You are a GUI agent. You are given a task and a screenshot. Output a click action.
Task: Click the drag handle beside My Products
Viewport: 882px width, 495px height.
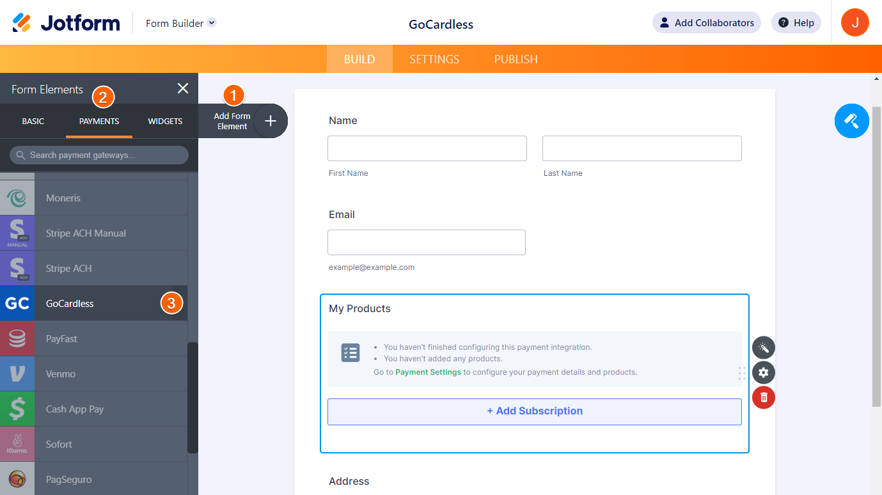[742, 373]
